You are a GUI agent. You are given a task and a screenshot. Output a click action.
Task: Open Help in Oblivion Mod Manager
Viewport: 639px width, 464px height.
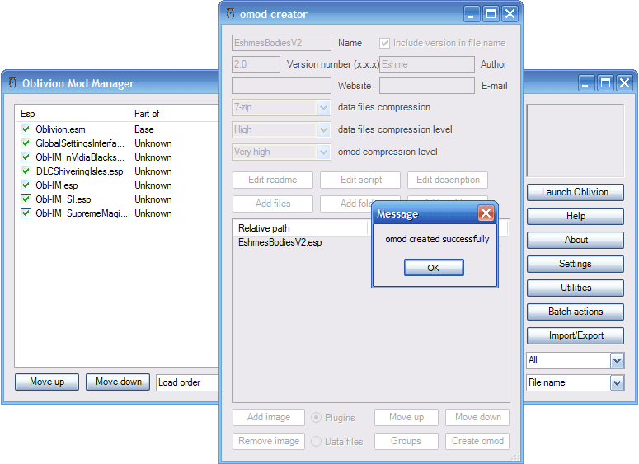coord(575,216)
